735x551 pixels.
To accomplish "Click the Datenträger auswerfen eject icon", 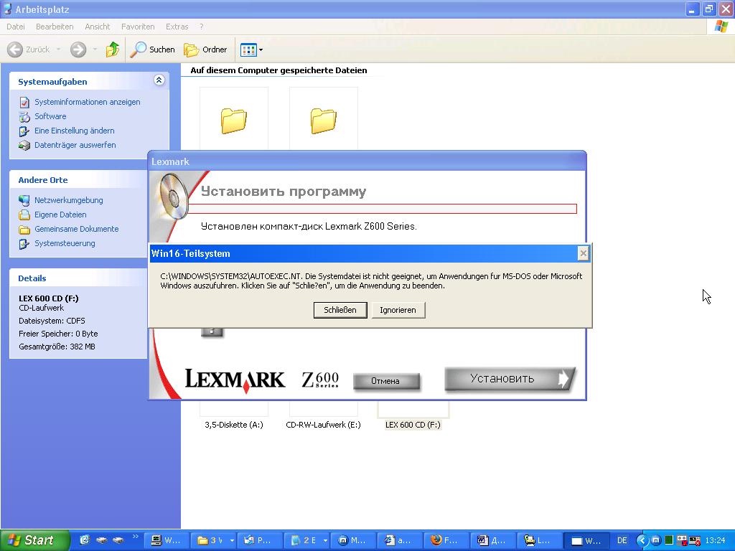I will click(24, 145).
